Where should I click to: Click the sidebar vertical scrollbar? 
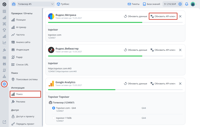point(42,67)
